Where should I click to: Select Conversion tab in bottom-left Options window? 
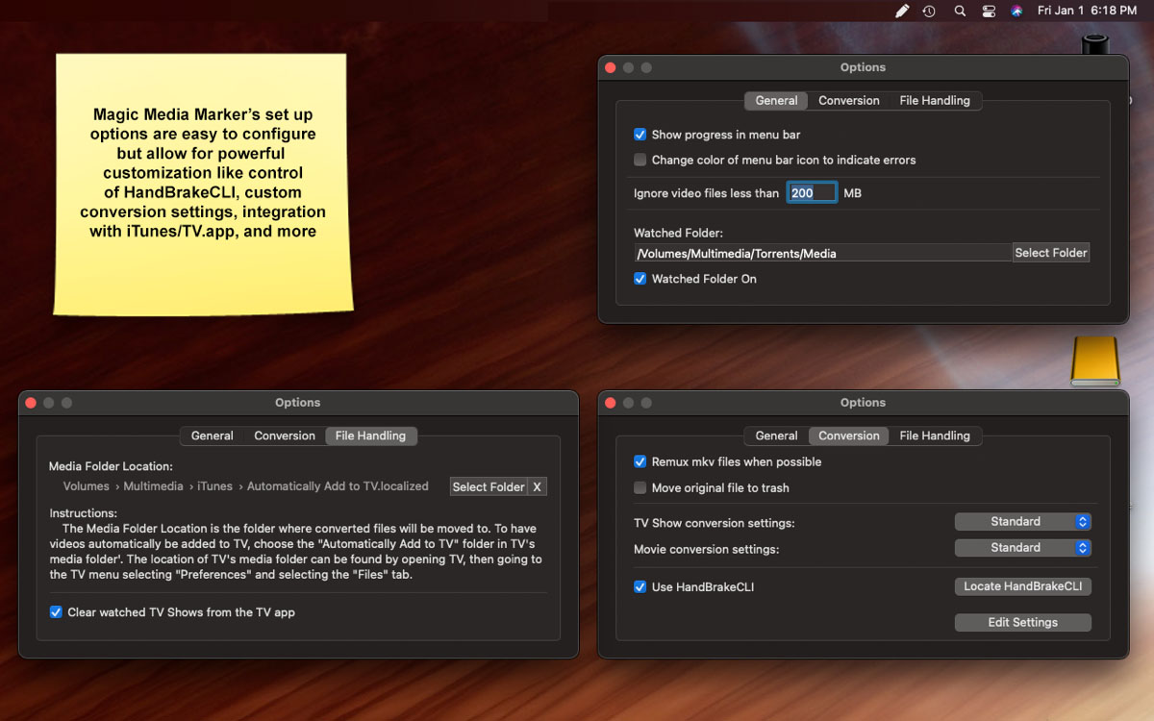[x=285, y=435]
